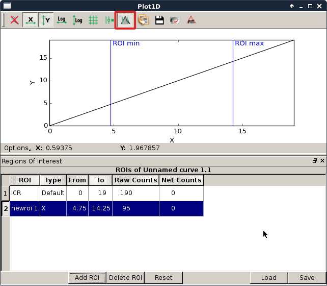This screenshot has height=286, width=327.
Task: Toggle the green grid display icon
Action: [93, 20]
